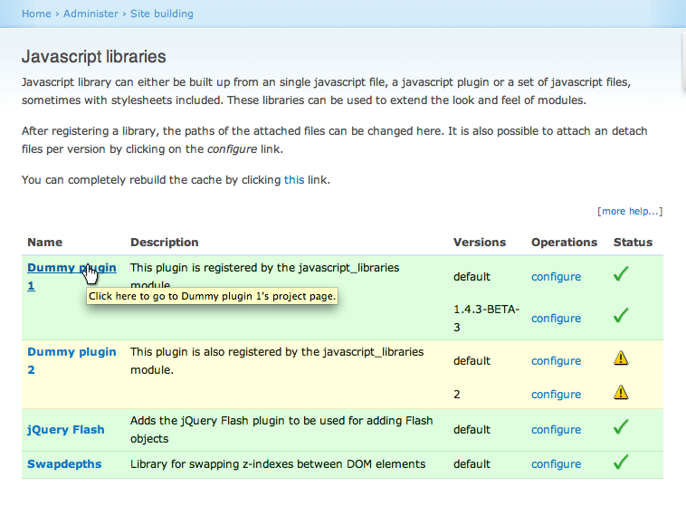Click the warning icon for Dummy plugin 2 default
This screenshot has width=686, height=515.
point(621,358)
